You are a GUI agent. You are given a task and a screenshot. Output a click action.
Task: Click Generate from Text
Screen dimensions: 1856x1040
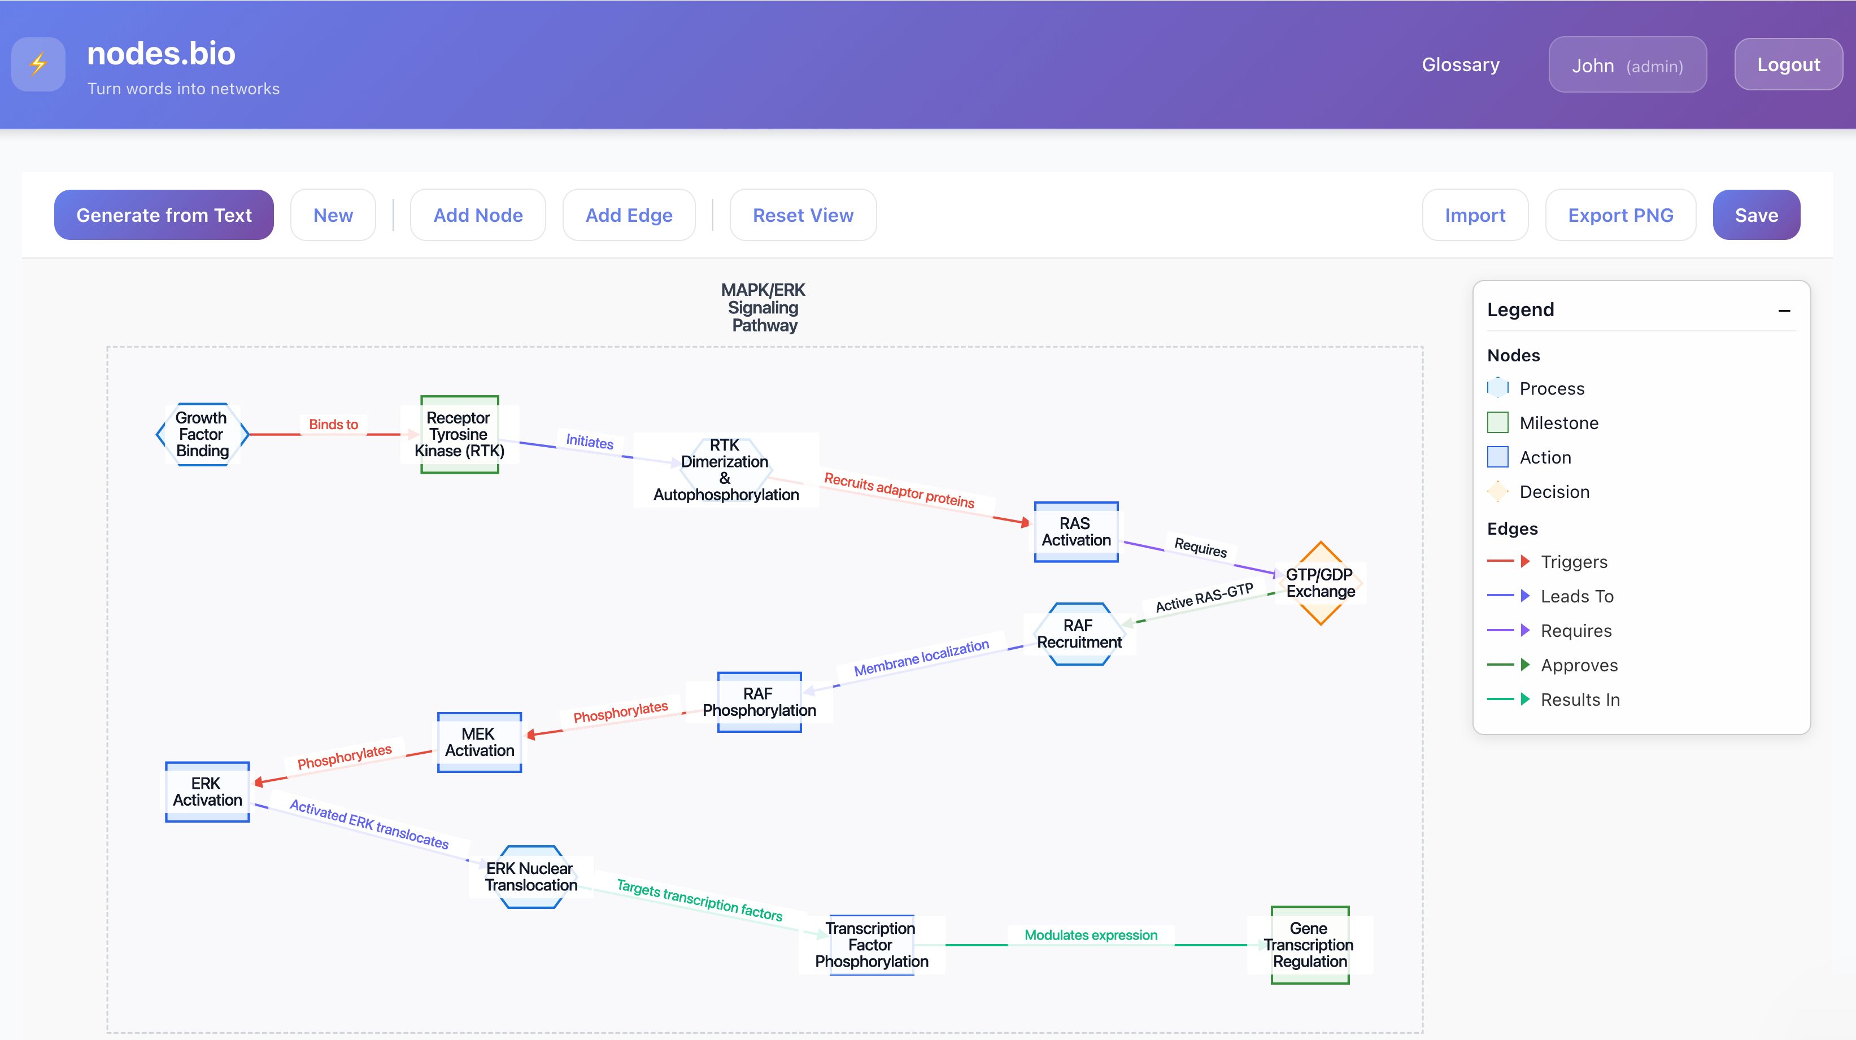click(x=164, y=214)
